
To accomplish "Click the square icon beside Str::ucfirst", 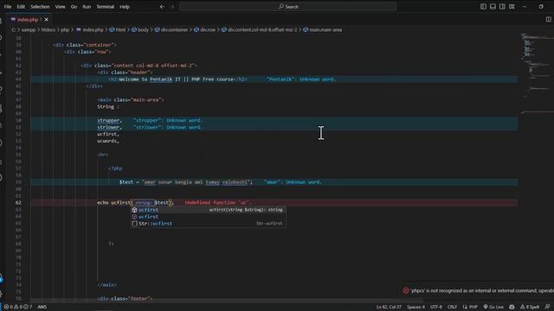I will pyautogui.click(x=134, y=224).
